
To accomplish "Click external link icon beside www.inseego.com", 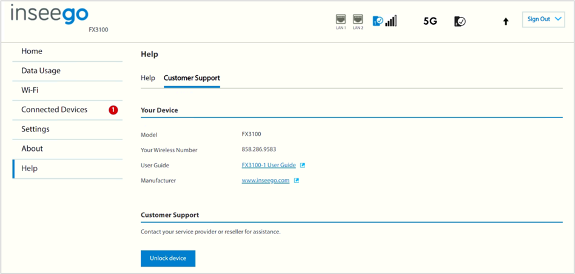I will (297, 181).
